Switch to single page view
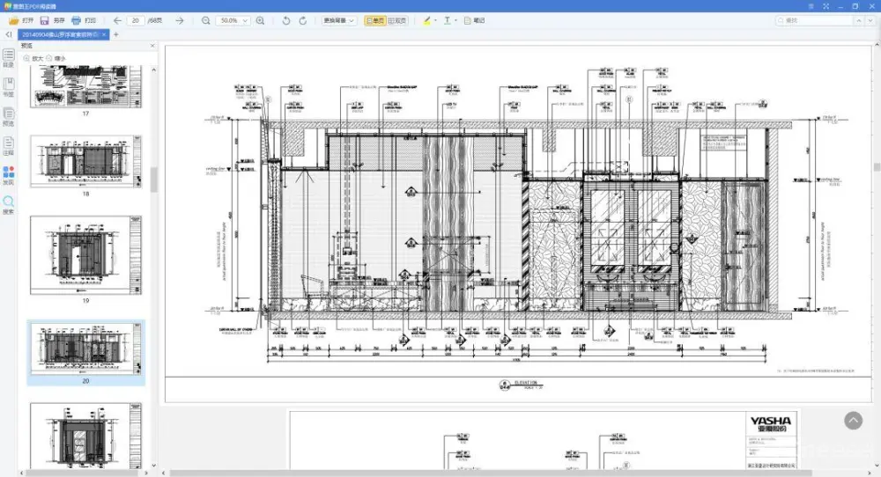The height and width of the screenshot is (477, 881). 374,20
